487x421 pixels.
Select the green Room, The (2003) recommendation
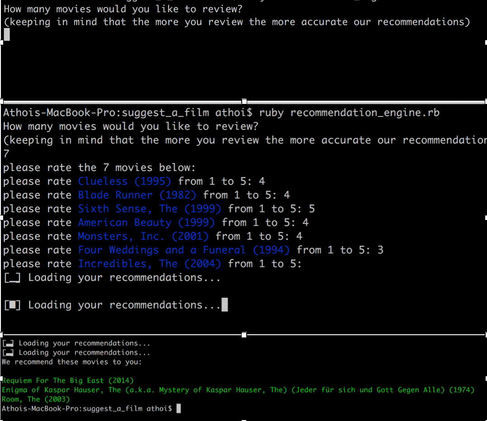click(x=36, y=399)
